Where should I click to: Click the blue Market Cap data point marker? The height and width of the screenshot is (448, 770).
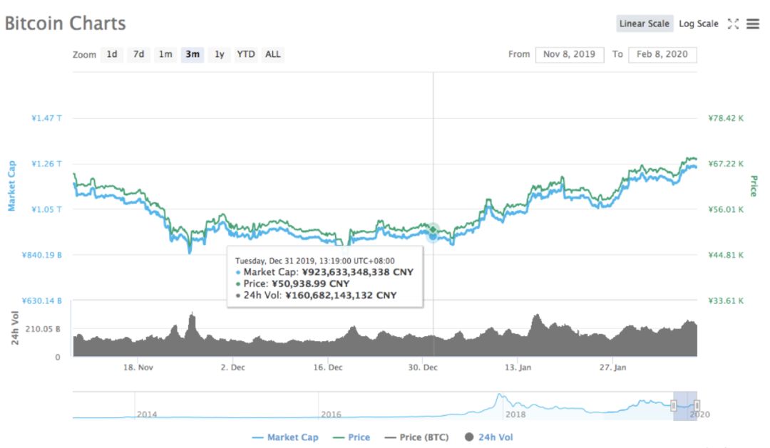(433, 236)
